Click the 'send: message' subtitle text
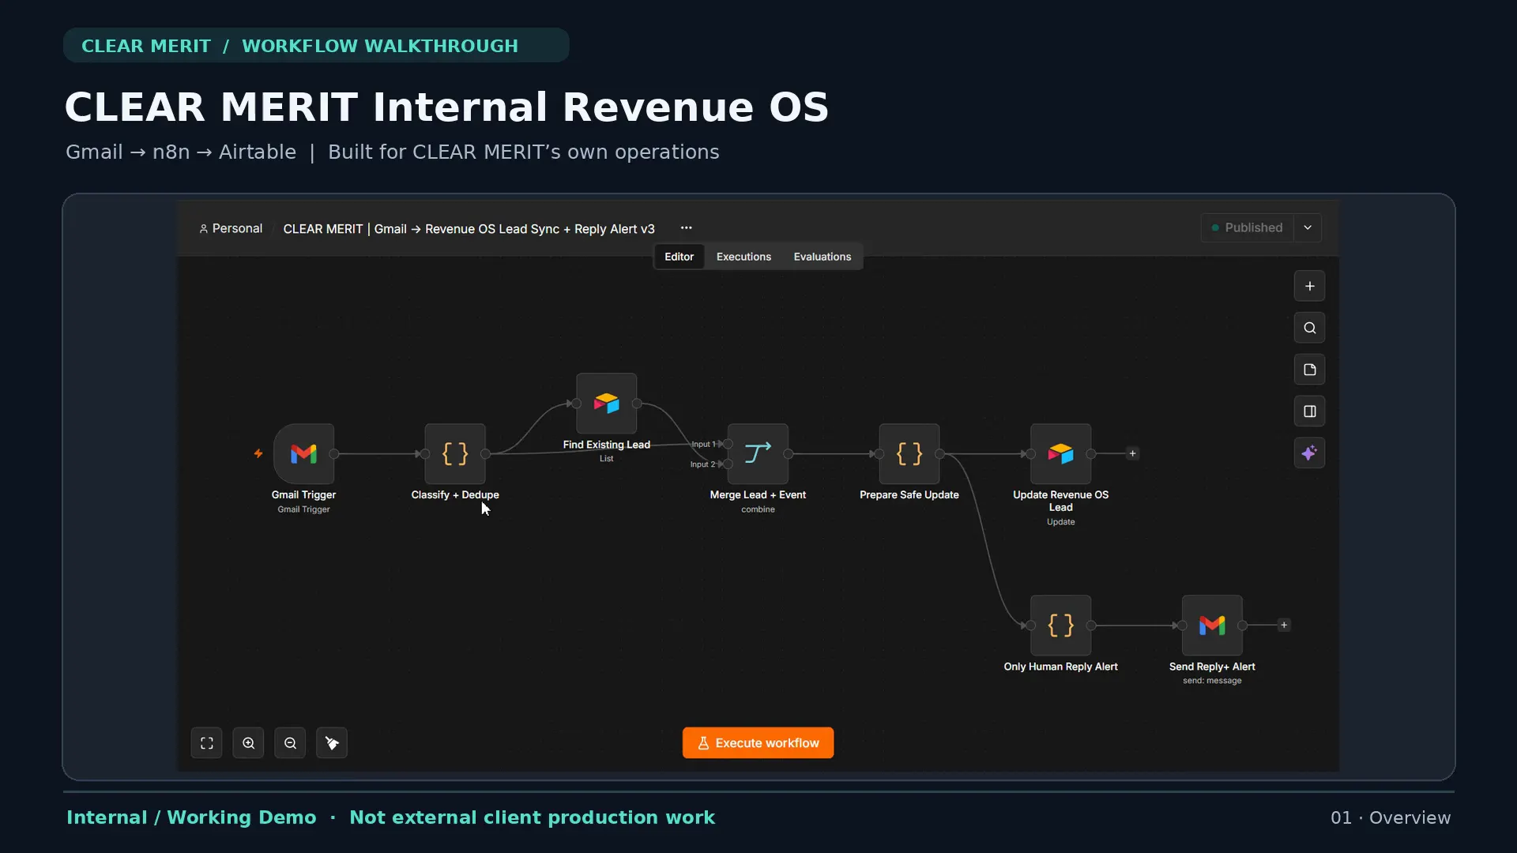Viewport: 1517px width, 853px height. 1212,681
